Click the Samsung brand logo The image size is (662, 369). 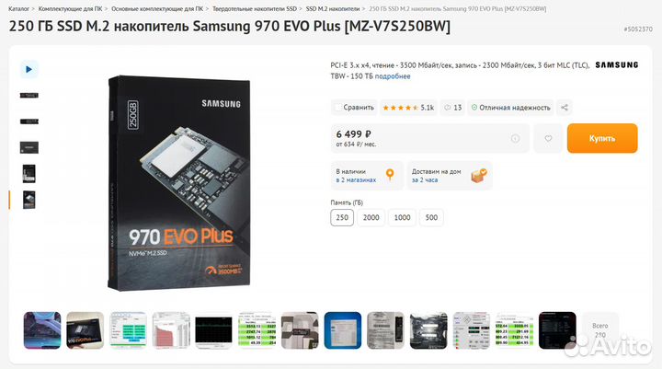616,65
